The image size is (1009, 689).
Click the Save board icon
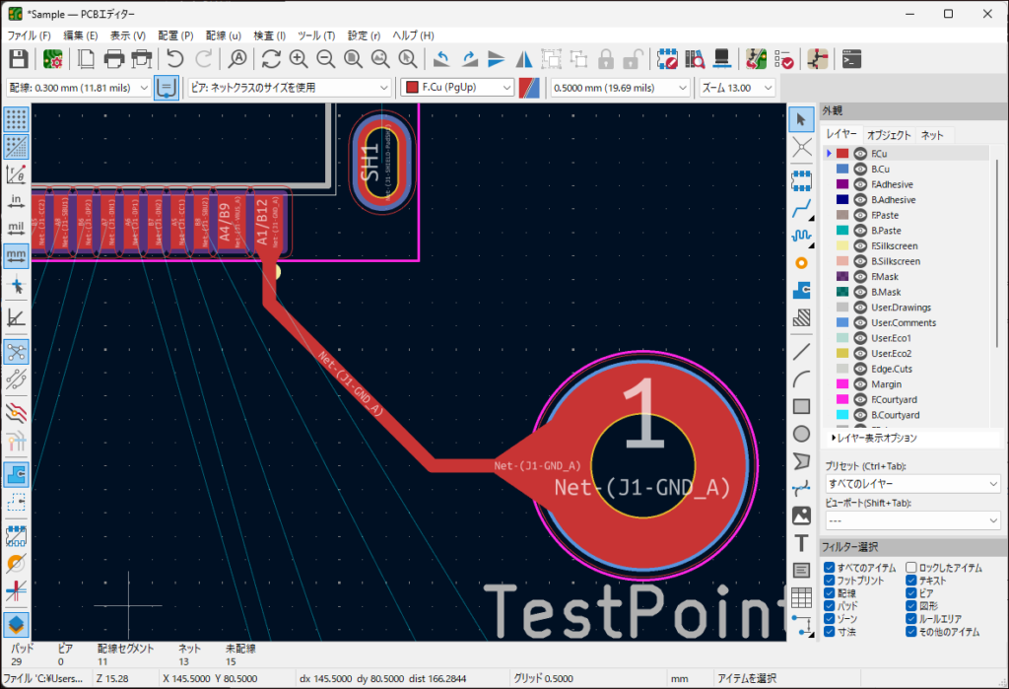18,59
